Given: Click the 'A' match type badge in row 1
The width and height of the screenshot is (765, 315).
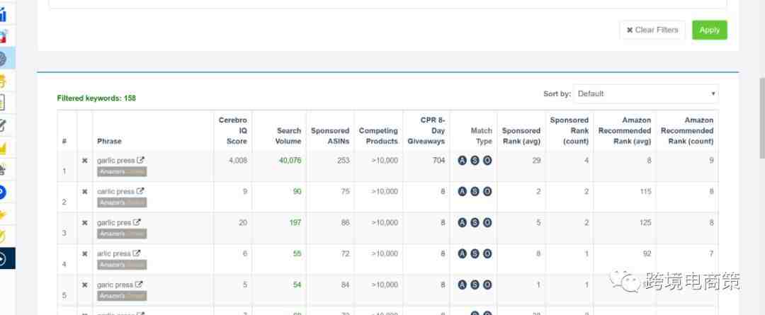Looking at the screenshot, I should pos(463,161).
